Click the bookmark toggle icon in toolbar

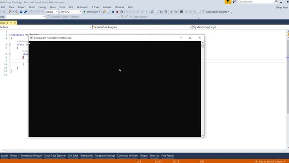pos(182,12)
